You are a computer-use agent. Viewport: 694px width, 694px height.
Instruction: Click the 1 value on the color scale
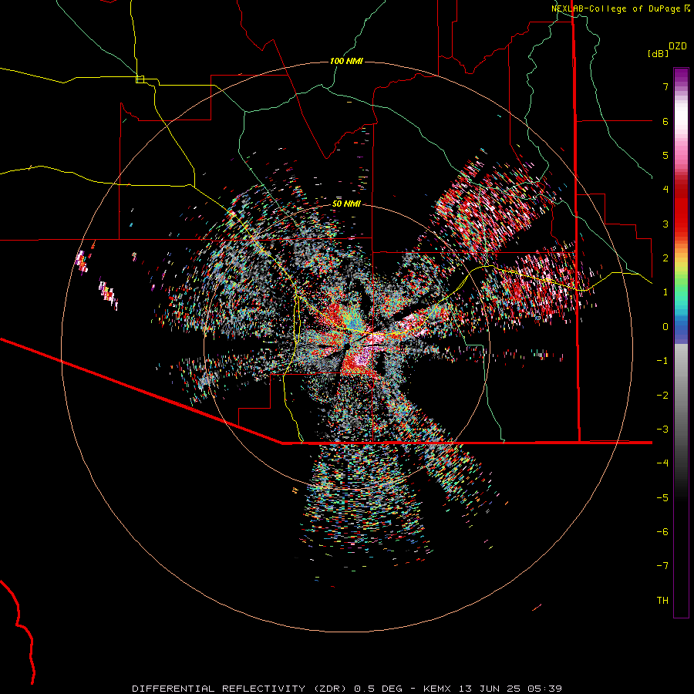[x=665, y=292]
